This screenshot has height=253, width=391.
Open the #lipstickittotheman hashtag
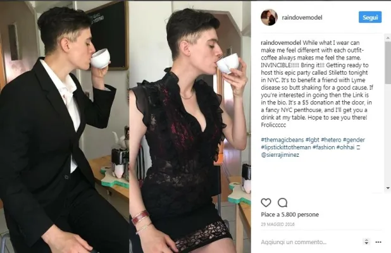click(286, 147)
